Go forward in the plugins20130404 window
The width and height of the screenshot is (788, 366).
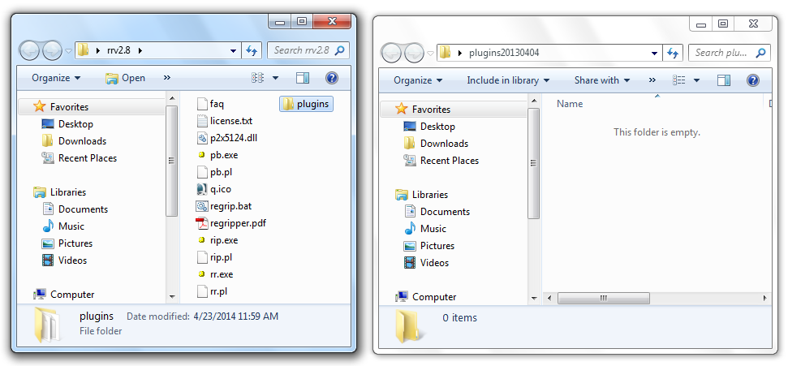point(414,53)
